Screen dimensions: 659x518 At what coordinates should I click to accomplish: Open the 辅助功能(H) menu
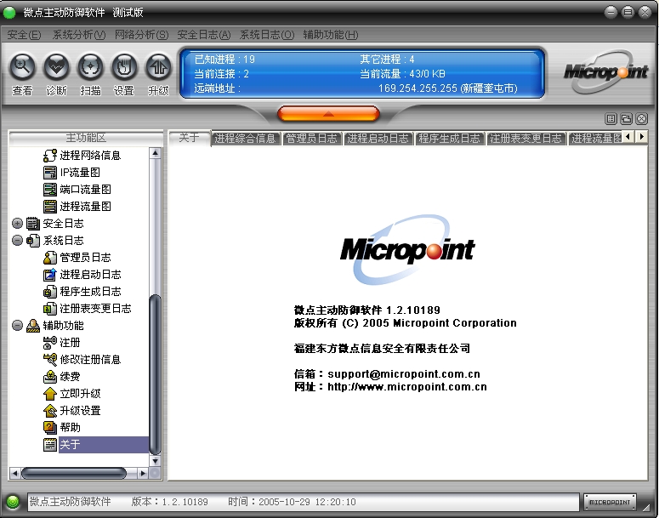point(331,35)
